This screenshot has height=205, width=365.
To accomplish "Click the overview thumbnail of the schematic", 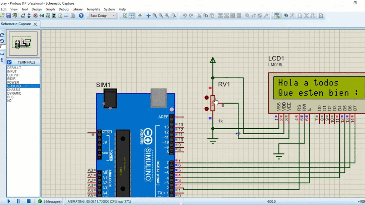I will click(x=23, y=43).
